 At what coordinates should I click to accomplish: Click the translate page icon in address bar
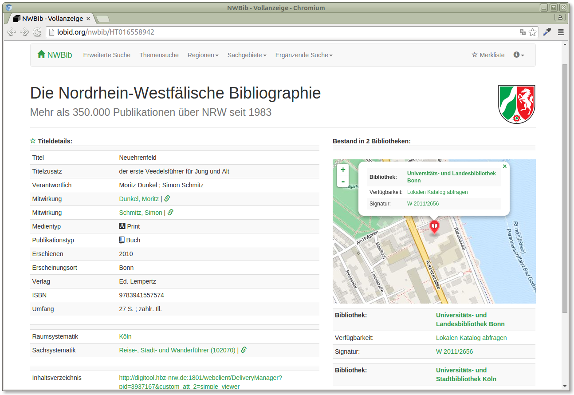click(523, 32)
